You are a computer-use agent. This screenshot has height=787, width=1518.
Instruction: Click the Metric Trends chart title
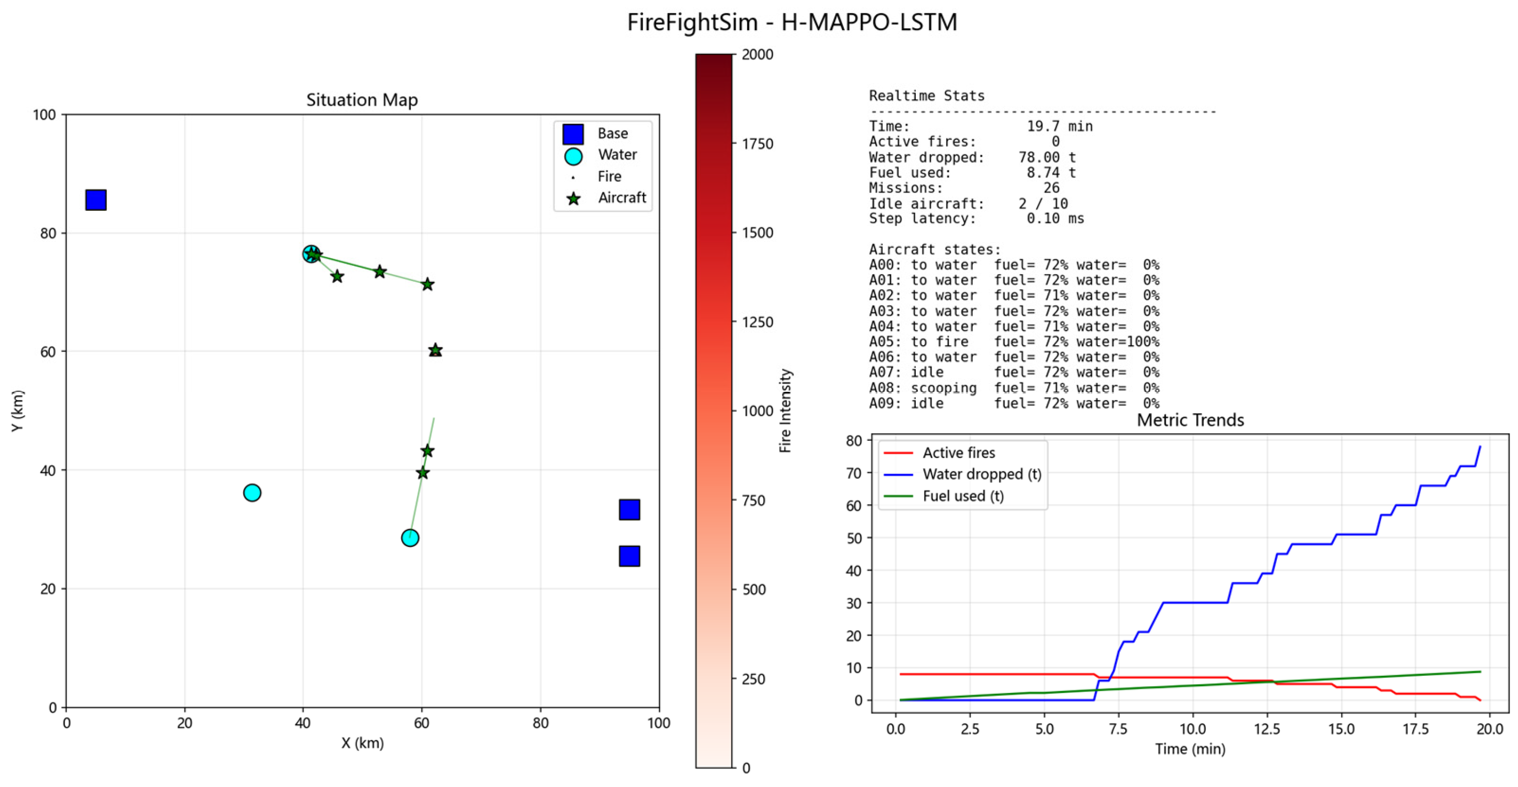click(x=1190, y=420)
